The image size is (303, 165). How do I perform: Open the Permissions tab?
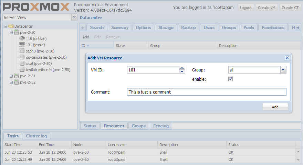coord(273,28)
